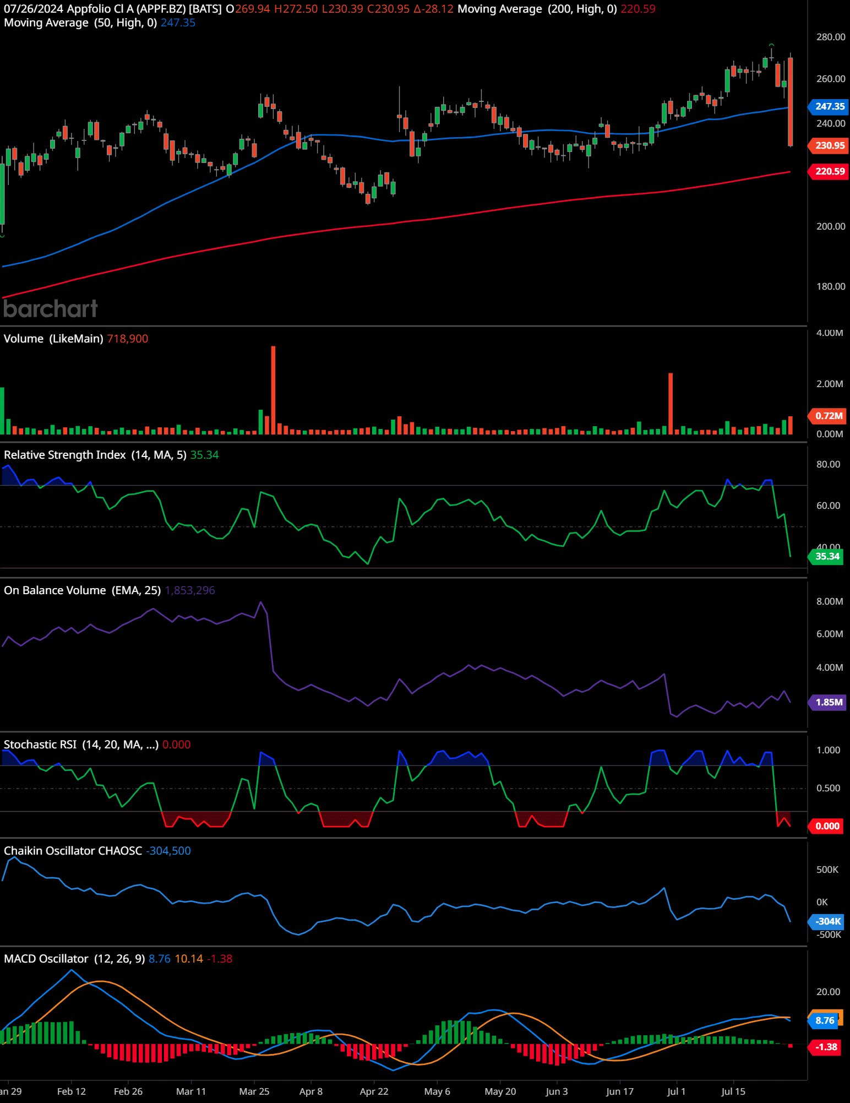Click the Relative Strength Index indicator title
This screenshot has width=850, height=1103.
click(95, 455)
